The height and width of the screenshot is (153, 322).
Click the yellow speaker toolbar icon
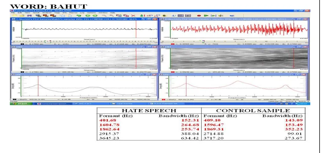click(221, 16)
